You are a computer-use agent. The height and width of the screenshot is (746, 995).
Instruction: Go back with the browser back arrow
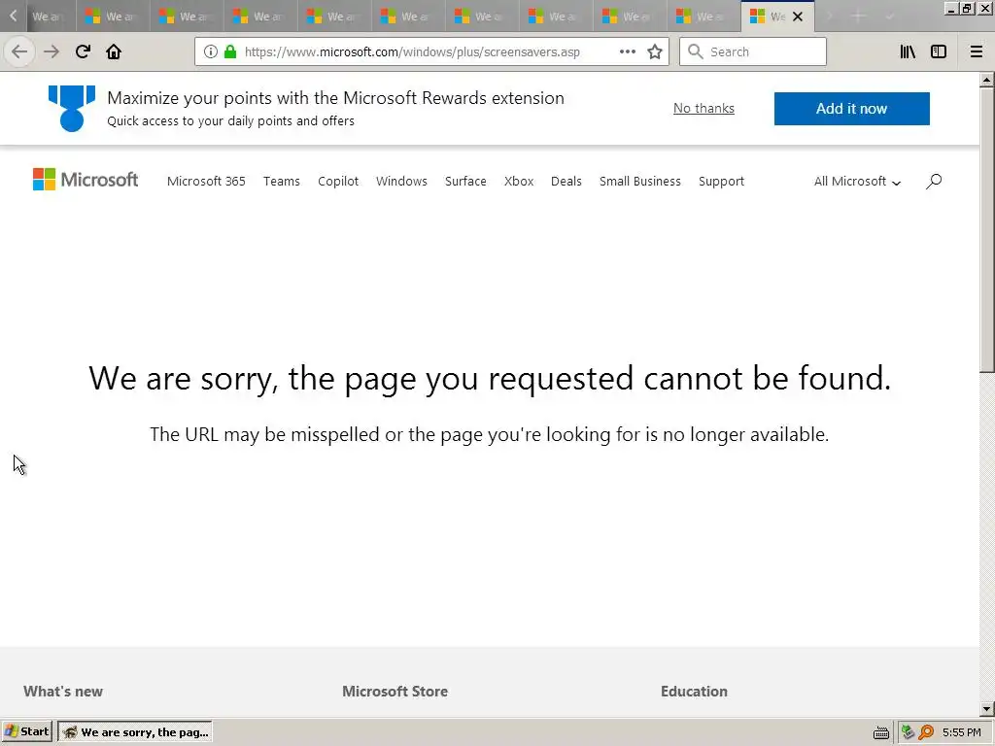(x=19, y=51)
